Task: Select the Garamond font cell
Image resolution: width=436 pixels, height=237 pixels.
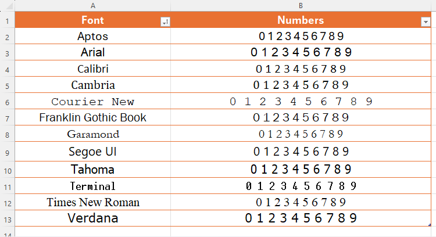Action: [93, 134]
